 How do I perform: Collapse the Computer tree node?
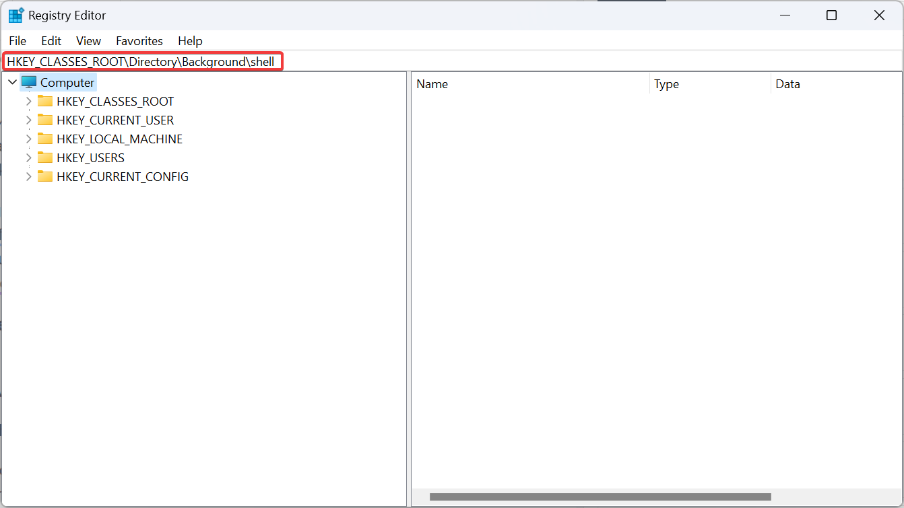tap(12, 83)
